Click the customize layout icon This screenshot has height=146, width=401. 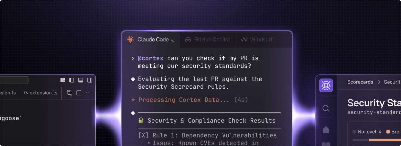point(63,80)
